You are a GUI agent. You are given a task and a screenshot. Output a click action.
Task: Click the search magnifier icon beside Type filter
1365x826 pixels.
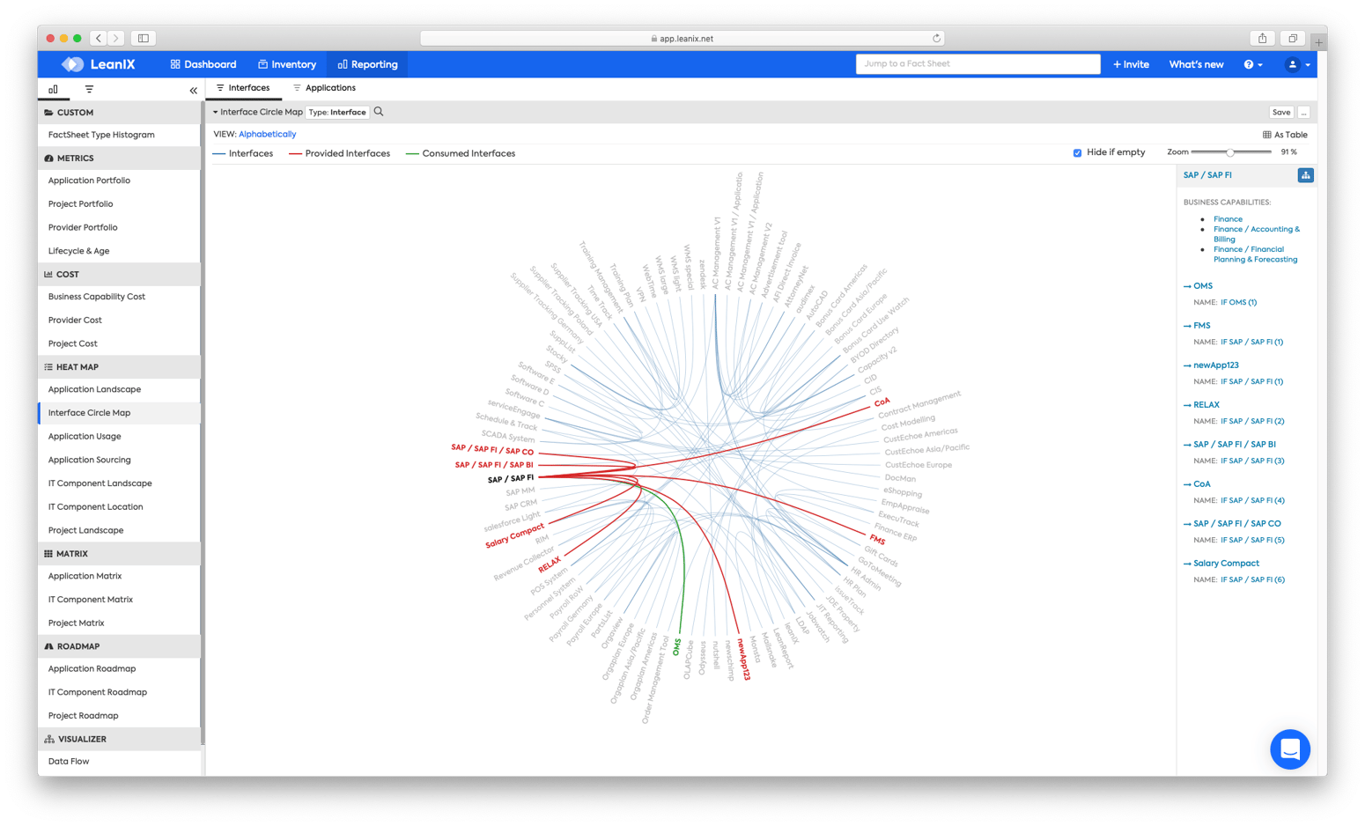(379, 112)
